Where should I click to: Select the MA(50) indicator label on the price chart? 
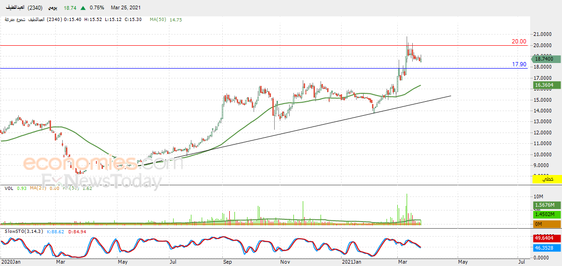coord(159,20)
